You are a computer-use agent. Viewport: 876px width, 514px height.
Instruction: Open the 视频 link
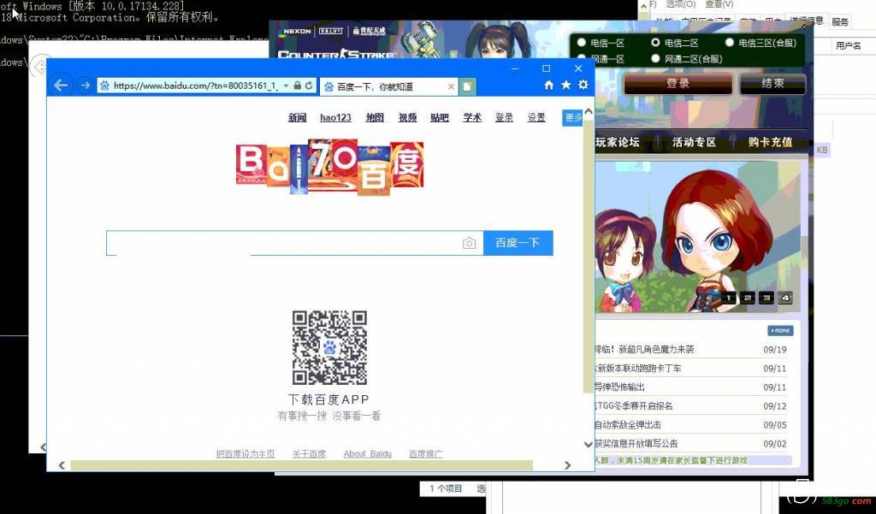point(407,117)
